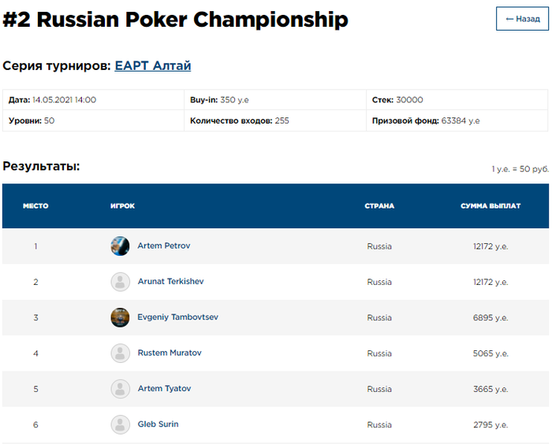Click Arunat Terkishev's placeholder avatar

click(x=120, y=282)
